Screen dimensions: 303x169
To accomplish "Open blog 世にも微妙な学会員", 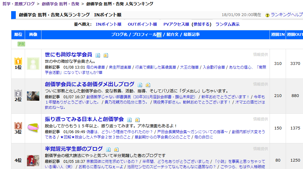I will coord(68,55).
